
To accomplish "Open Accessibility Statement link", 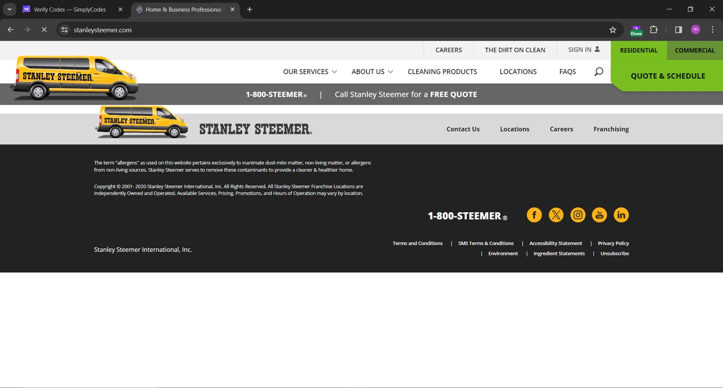I will (556, 243).
